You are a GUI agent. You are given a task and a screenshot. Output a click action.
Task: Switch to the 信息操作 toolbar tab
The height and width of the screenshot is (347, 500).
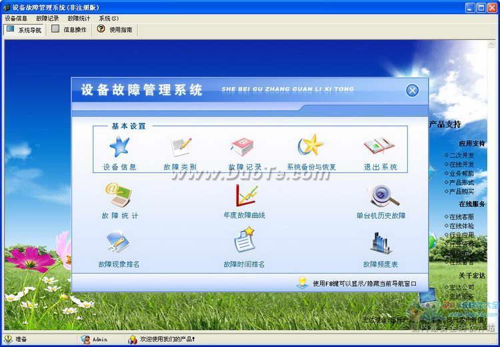pos(69,29)
